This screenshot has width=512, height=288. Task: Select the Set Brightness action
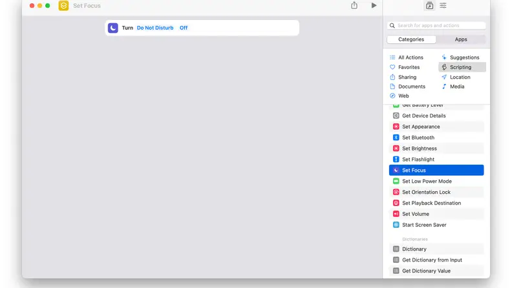[436, 149]
